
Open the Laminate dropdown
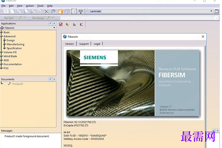[x=211, y=11]
